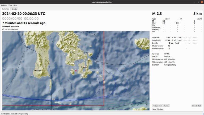Click Send This Data button
The height and width of the screenshot is (115, 204).
tap(158, 109)
